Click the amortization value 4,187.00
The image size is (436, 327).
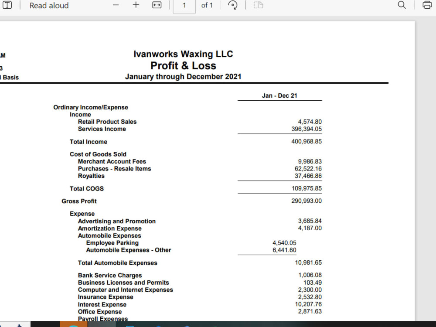point(310,228)
